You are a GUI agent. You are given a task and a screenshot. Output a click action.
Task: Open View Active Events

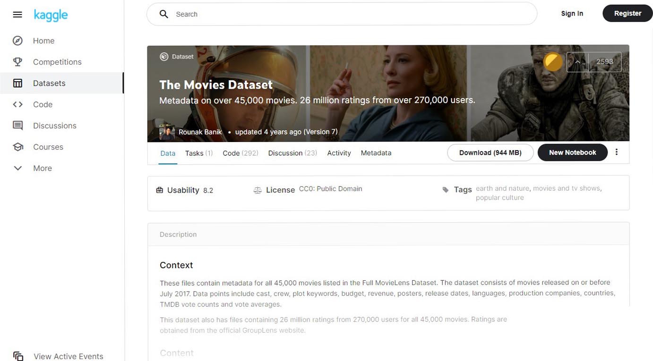68,356
